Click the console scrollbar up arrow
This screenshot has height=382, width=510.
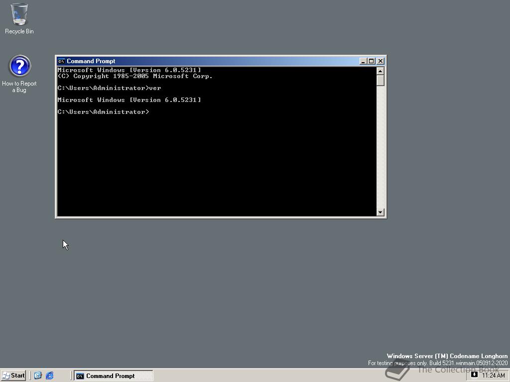[x=380, y=71]
